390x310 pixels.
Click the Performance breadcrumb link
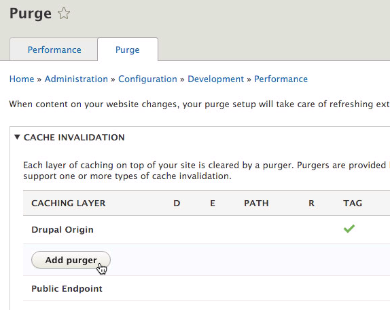pyautogui.click(x=281, y=79)
